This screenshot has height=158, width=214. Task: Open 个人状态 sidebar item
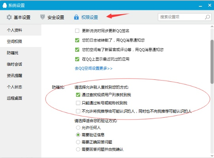tap(21, 87)
